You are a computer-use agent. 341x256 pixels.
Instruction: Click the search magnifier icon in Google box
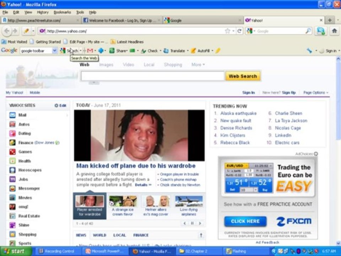pyautogui.click(x=308, y=31)
